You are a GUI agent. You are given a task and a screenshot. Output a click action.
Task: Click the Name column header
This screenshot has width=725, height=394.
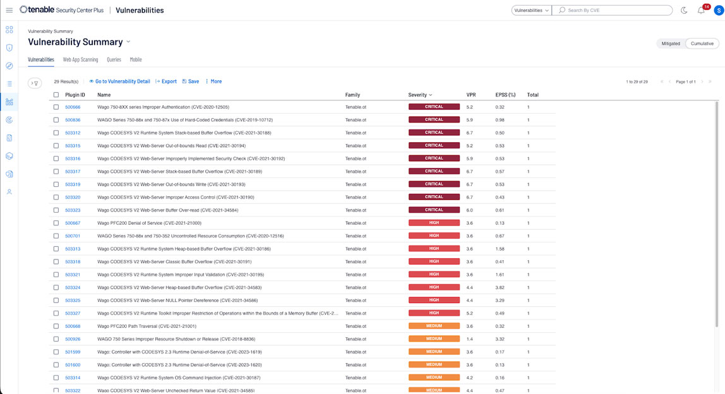tap(104, 95)
